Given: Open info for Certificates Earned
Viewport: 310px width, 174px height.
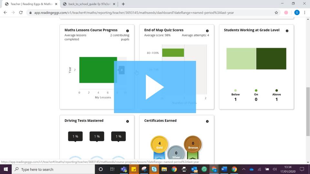Looking at the screenshot, I should click(207, 121).
